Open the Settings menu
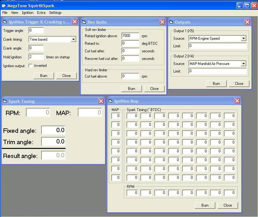 (55, 13)
